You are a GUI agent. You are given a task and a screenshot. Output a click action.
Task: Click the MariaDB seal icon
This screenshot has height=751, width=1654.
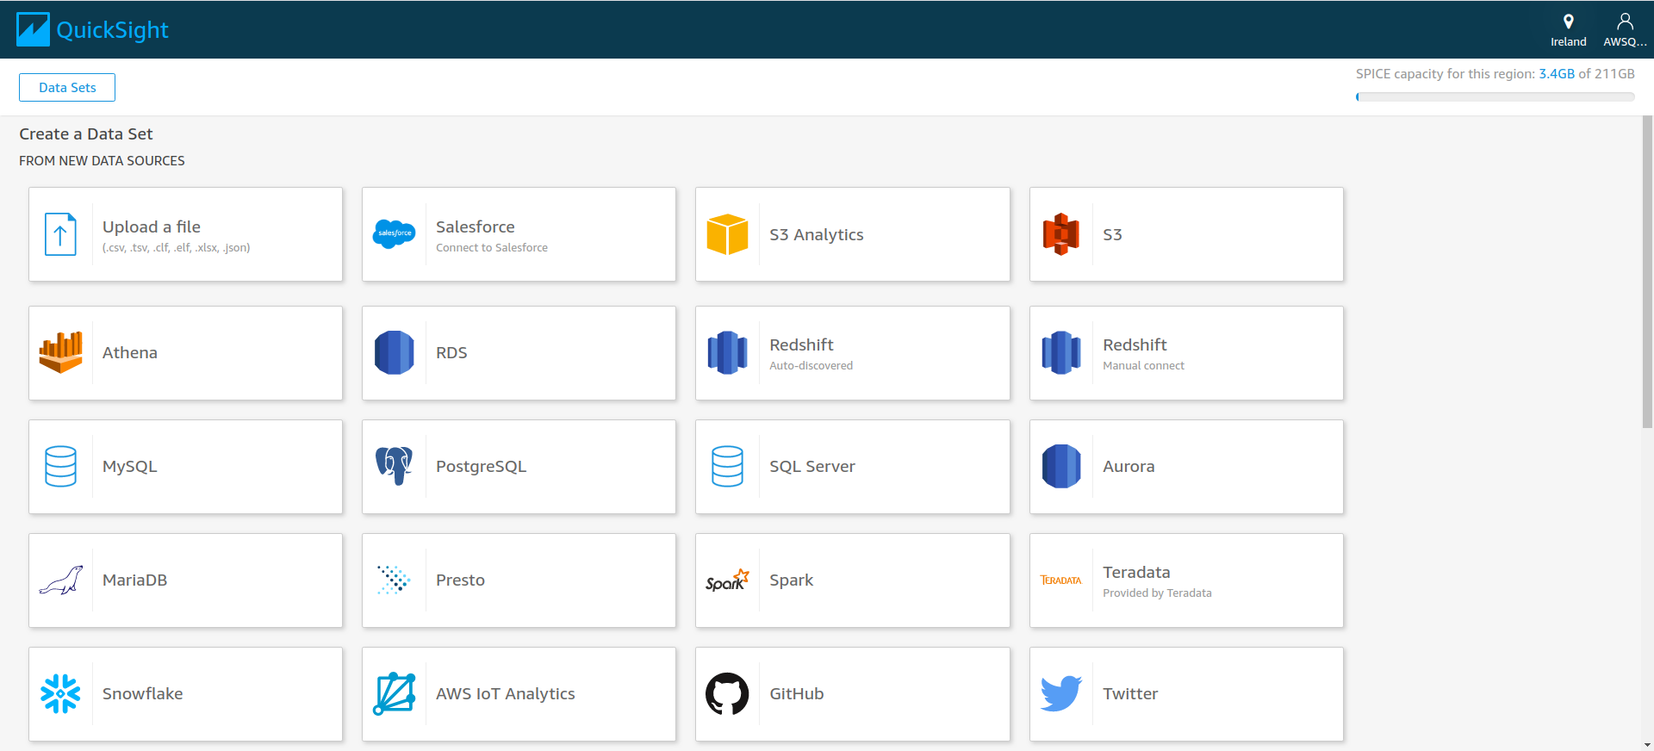(x=60, y=580)
